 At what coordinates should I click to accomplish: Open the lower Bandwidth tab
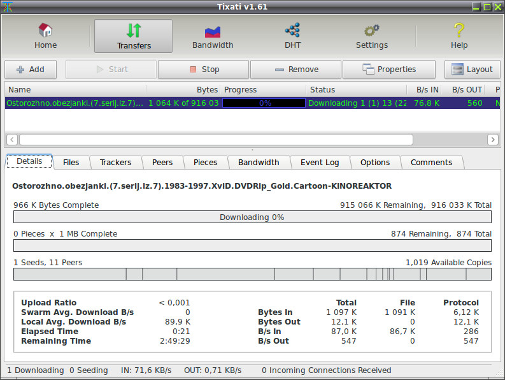point(259,162)
